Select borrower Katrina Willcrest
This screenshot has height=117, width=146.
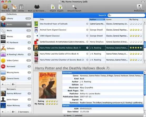coord(16,93)
